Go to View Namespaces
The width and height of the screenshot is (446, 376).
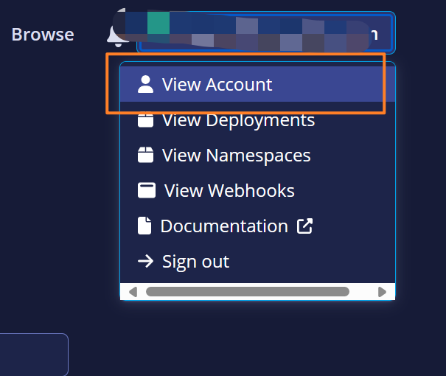pos(236,156)
